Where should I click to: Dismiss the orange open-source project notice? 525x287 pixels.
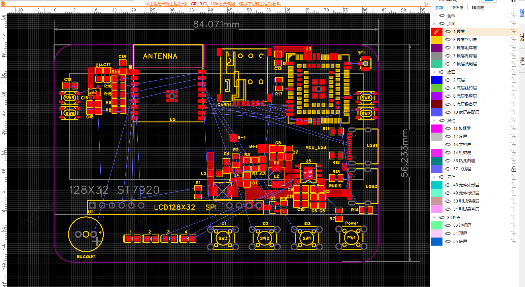point(426,4)
